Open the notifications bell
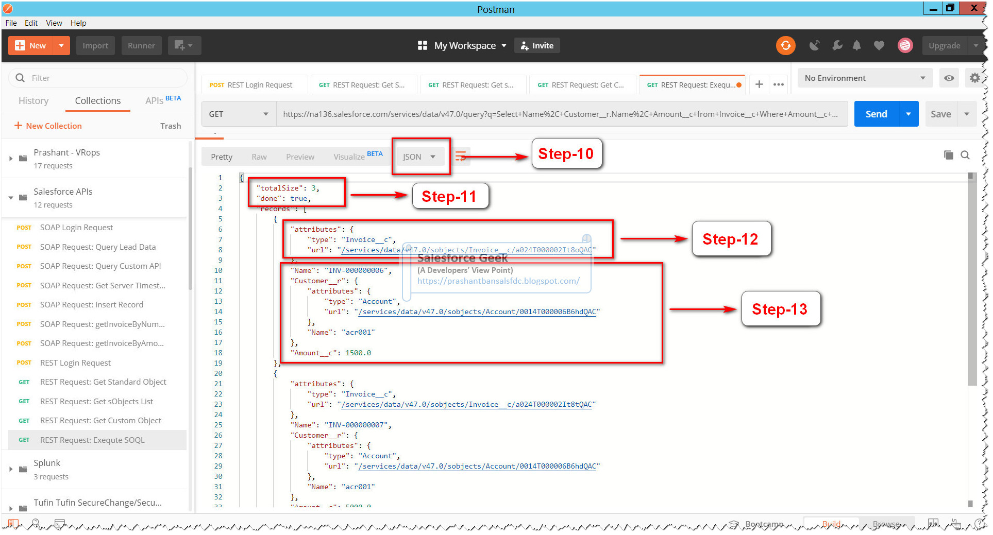Image resolution: width=993 pixels, height=535 pixels. tap(857, 45)
